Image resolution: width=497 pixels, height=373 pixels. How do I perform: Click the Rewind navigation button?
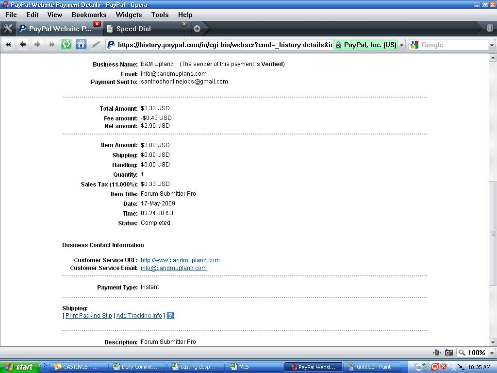click(x=8, y=44)
